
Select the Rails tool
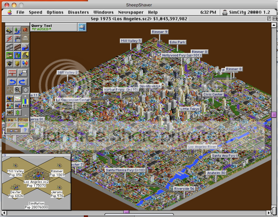pyautogui.click(x=17, y=47)
